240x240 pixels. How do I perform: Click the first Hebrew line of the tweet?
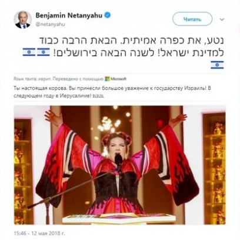pos(132,40)
